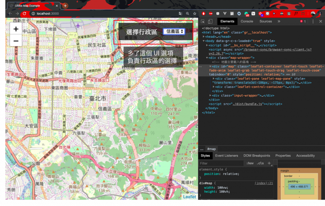Viewport: 325px width, 206px height.
Task: Click the 496 × 468.571 box model content
Action: (299, 187)
